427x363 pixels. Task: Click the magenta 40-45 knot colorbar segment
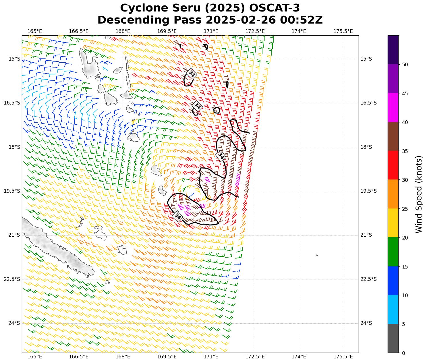[x=393, y=107]
